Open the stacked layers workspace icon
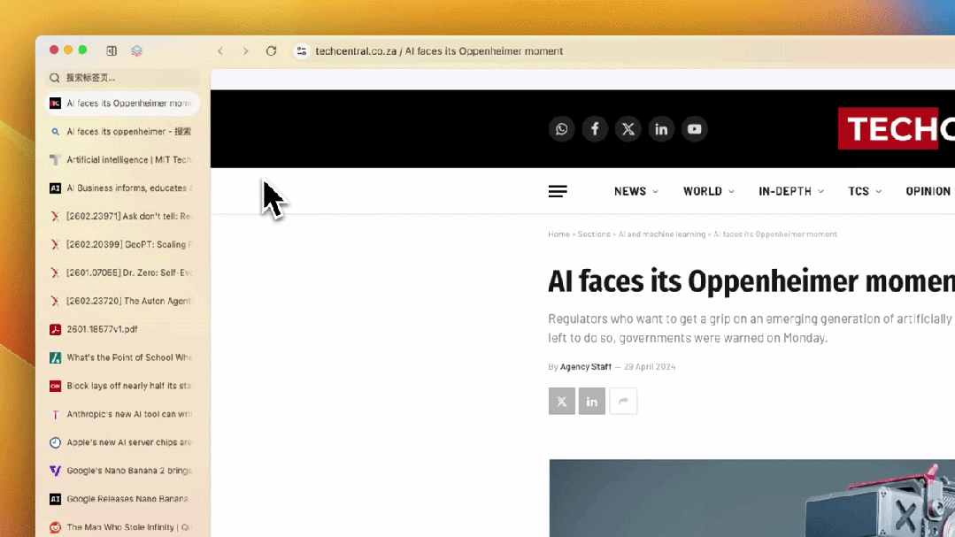Screen dimensions: 955x537 (136, 50)
